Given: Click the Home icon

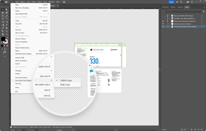Looking at the screenshot, I should point(6,2).
